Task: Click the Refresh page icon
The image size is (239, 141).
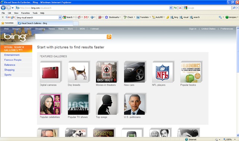Action: pyautogui.click(x=175, y=8)
